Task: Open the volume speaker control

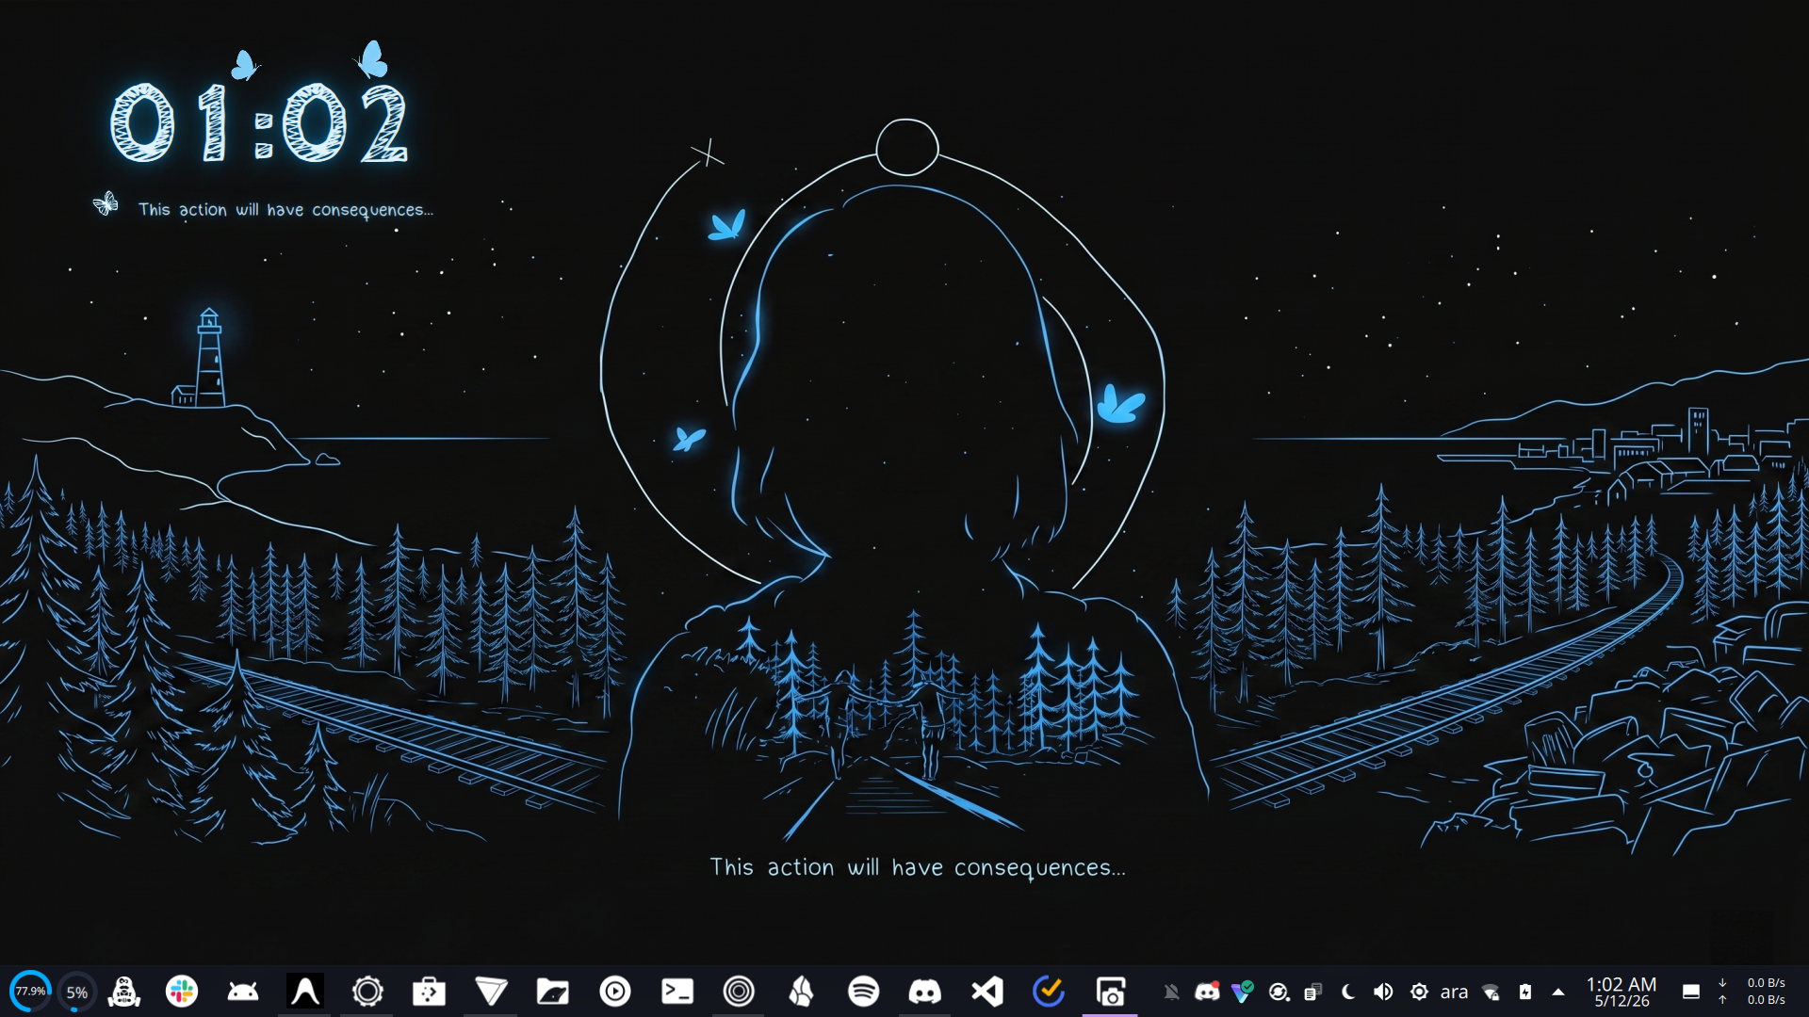Action: click(1383, 992)
